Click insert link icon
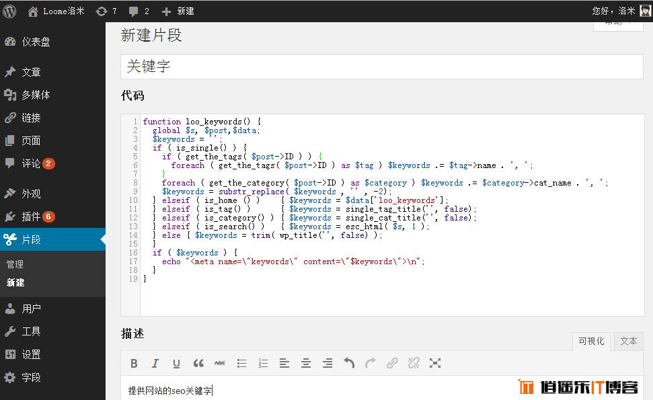The height and width of the screenshot is (400, 653). pos(392,364)
